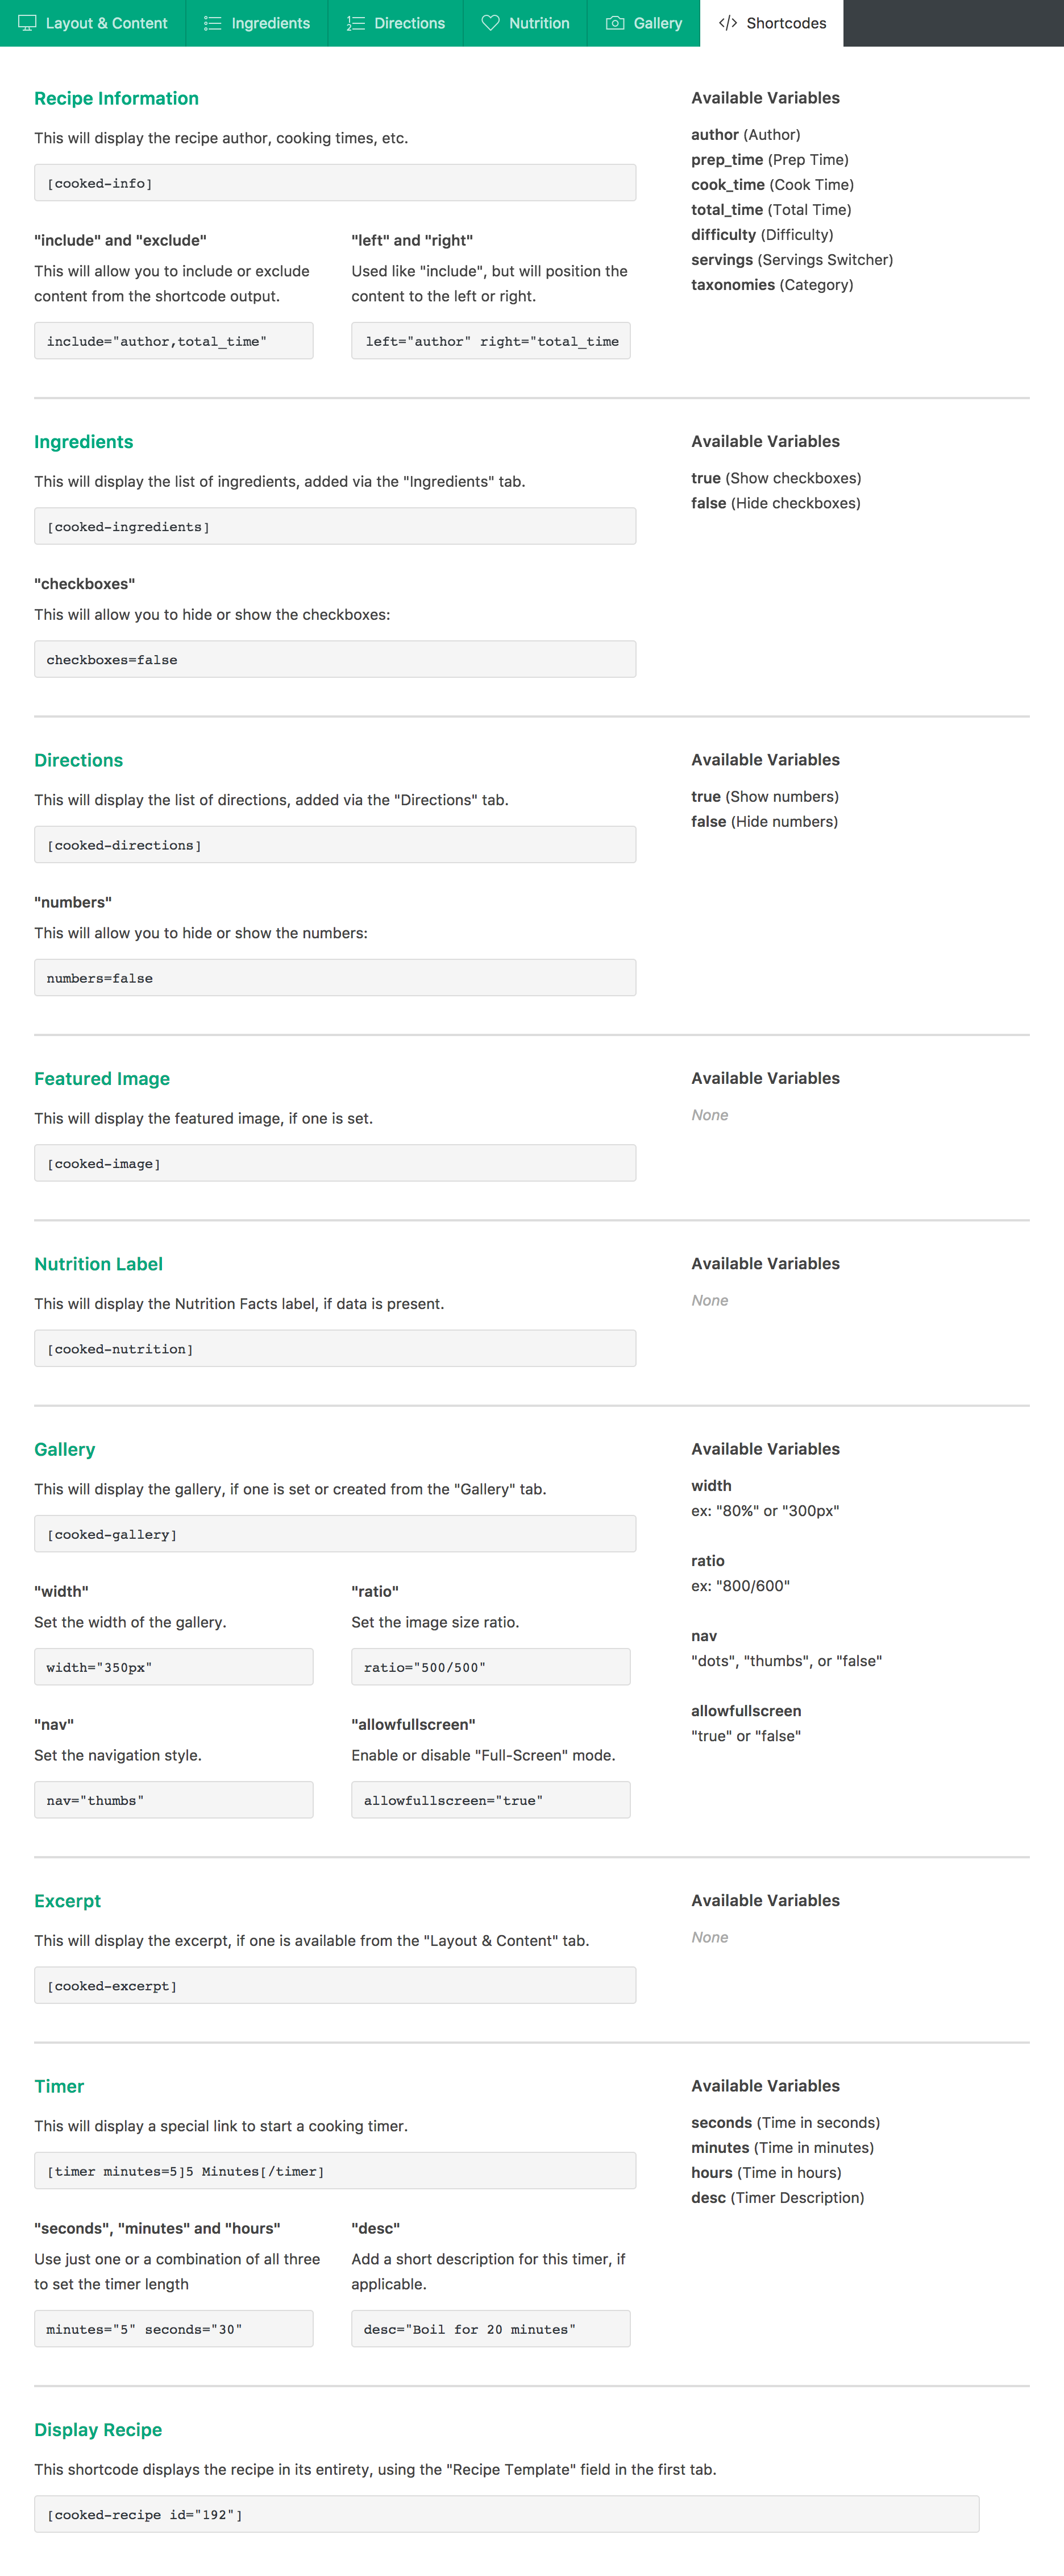Viewport: 1064px width, 2576px height.
Task: Select the [cooked-ingredients] shortcode field
Action: click(335, 526)
